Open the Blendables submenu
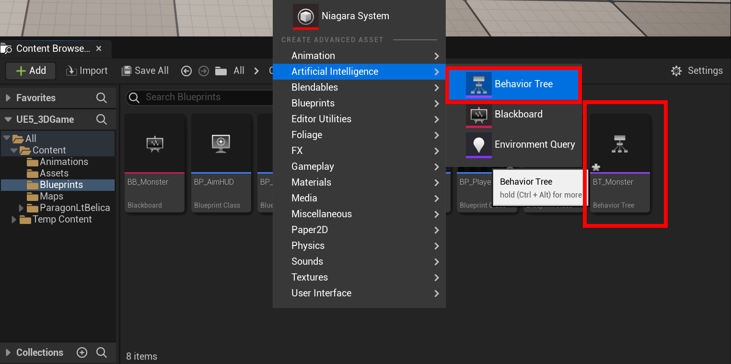The image size is (731, 364). 359,87
